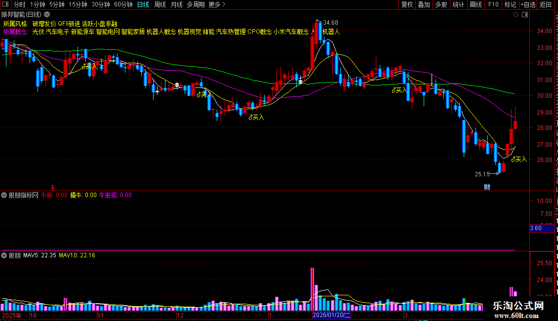Click the 财 financial marker icon

(487, 187)
